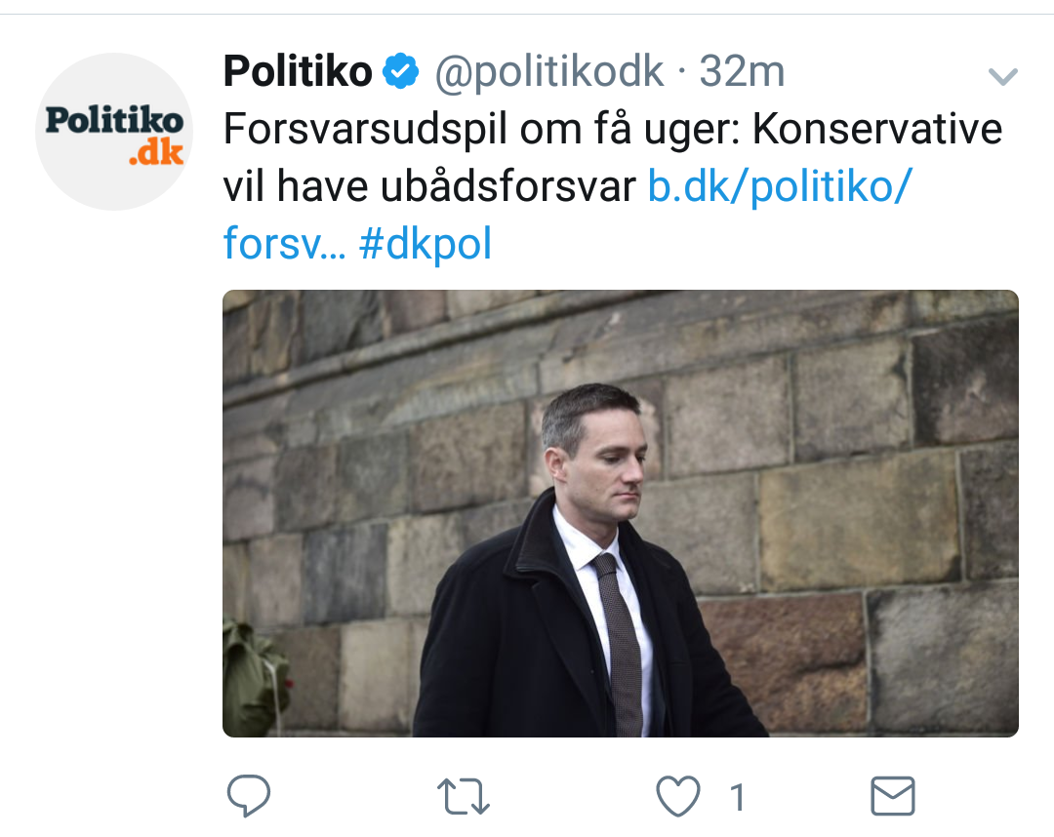Click the man's tie in photo

[x=622, y=644]
